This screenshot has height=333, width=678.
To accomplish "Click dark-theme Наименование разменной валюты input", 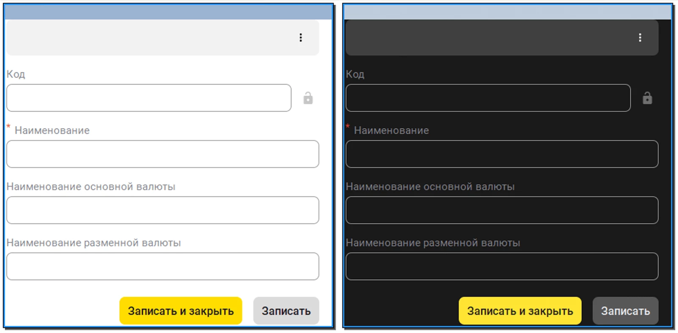I will coord(502,266).
